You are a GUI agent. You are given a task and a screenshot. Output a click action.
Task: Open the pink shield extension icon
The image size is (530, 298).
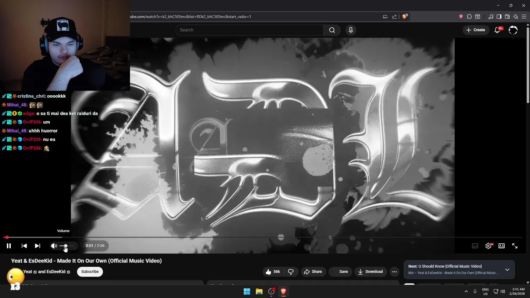[x=461, y=17]
